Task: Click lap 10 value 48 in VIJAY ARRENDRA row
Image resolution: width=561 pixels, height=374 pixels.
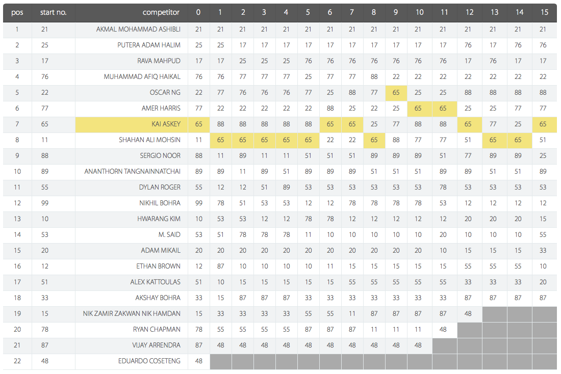Action: coord(418,345)
